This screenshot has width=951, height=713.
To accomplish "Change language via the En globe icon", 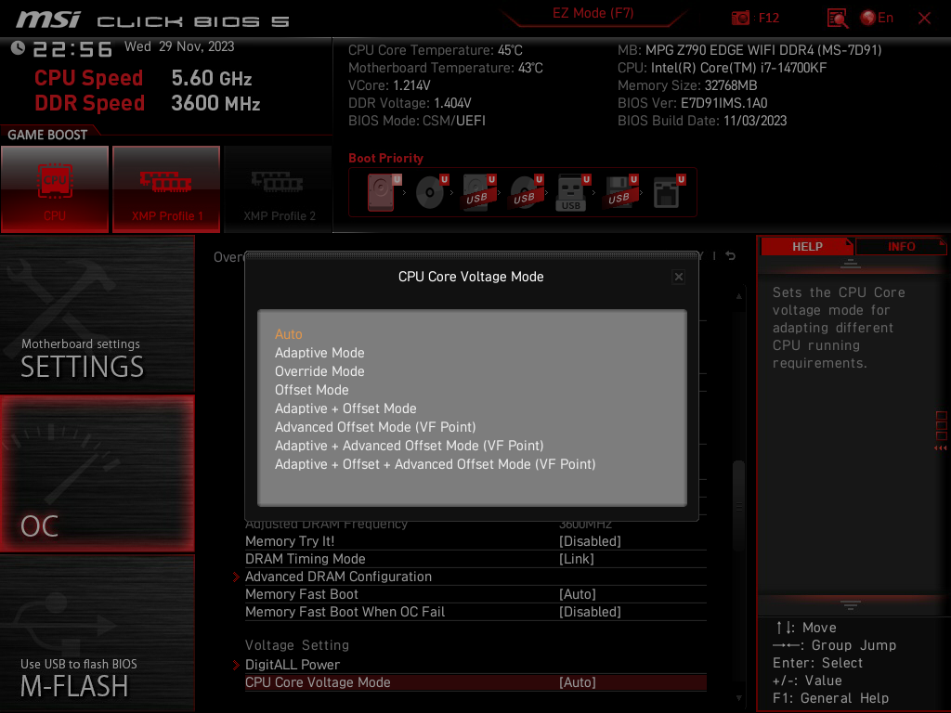I will pyautogui.click(x=877, y=19).
